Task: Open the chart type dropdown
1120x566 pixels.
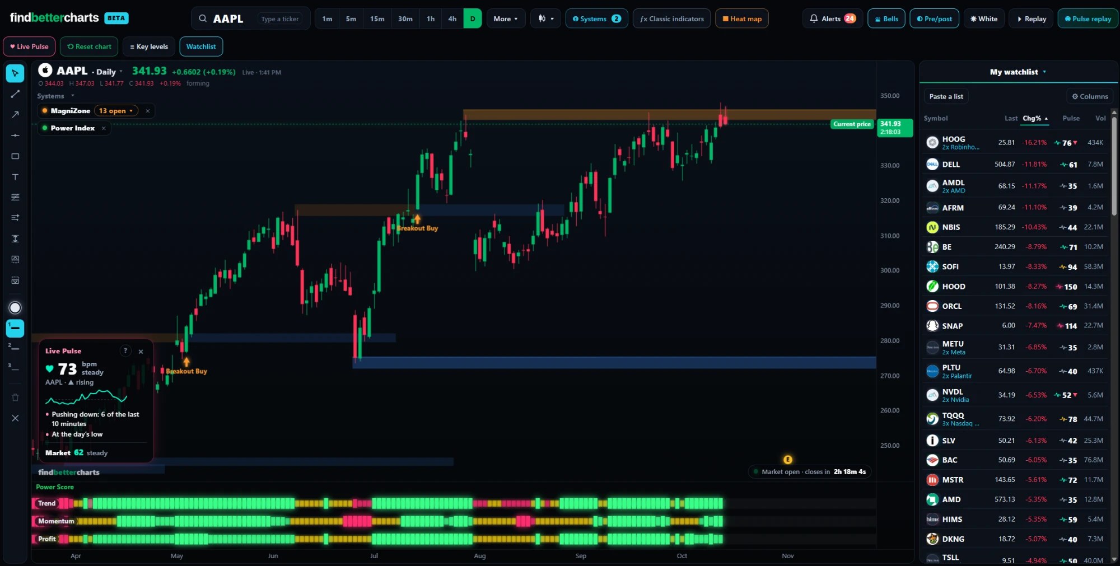Action: [545, 18]
